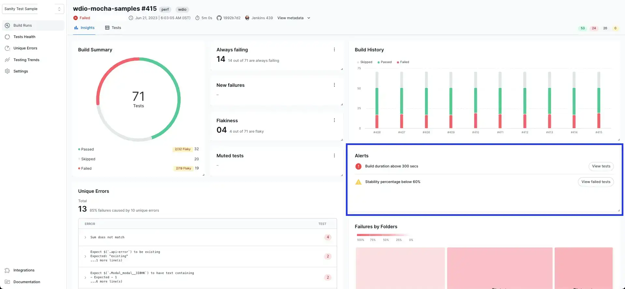
Task: Click the Integrations puzzle icon
Action: point(7,270)
